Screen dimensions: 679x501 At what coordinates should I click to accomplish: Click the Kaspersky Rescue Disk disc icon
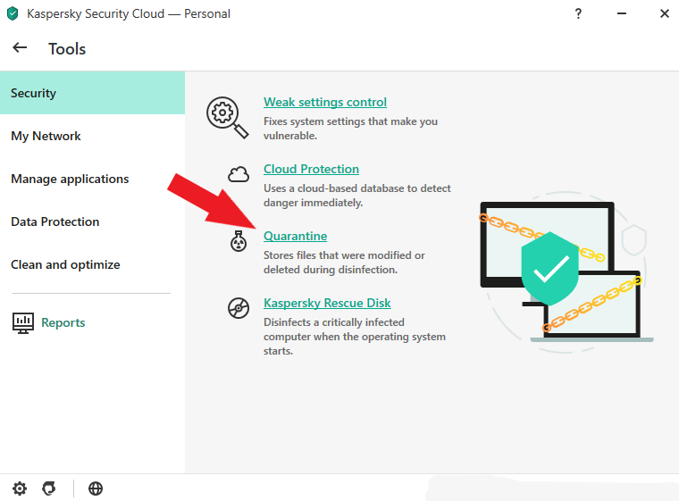[239, 308]
